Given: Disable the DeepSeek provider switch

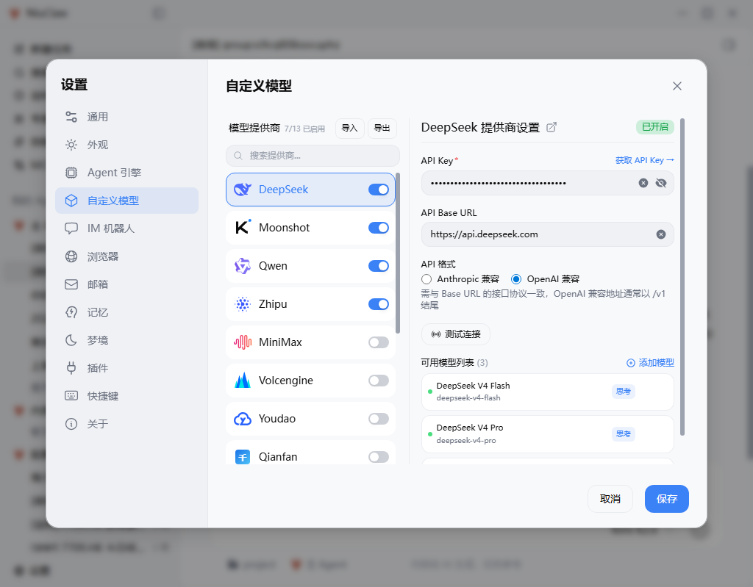Looking at the screenshot, I should coord(379,190).
